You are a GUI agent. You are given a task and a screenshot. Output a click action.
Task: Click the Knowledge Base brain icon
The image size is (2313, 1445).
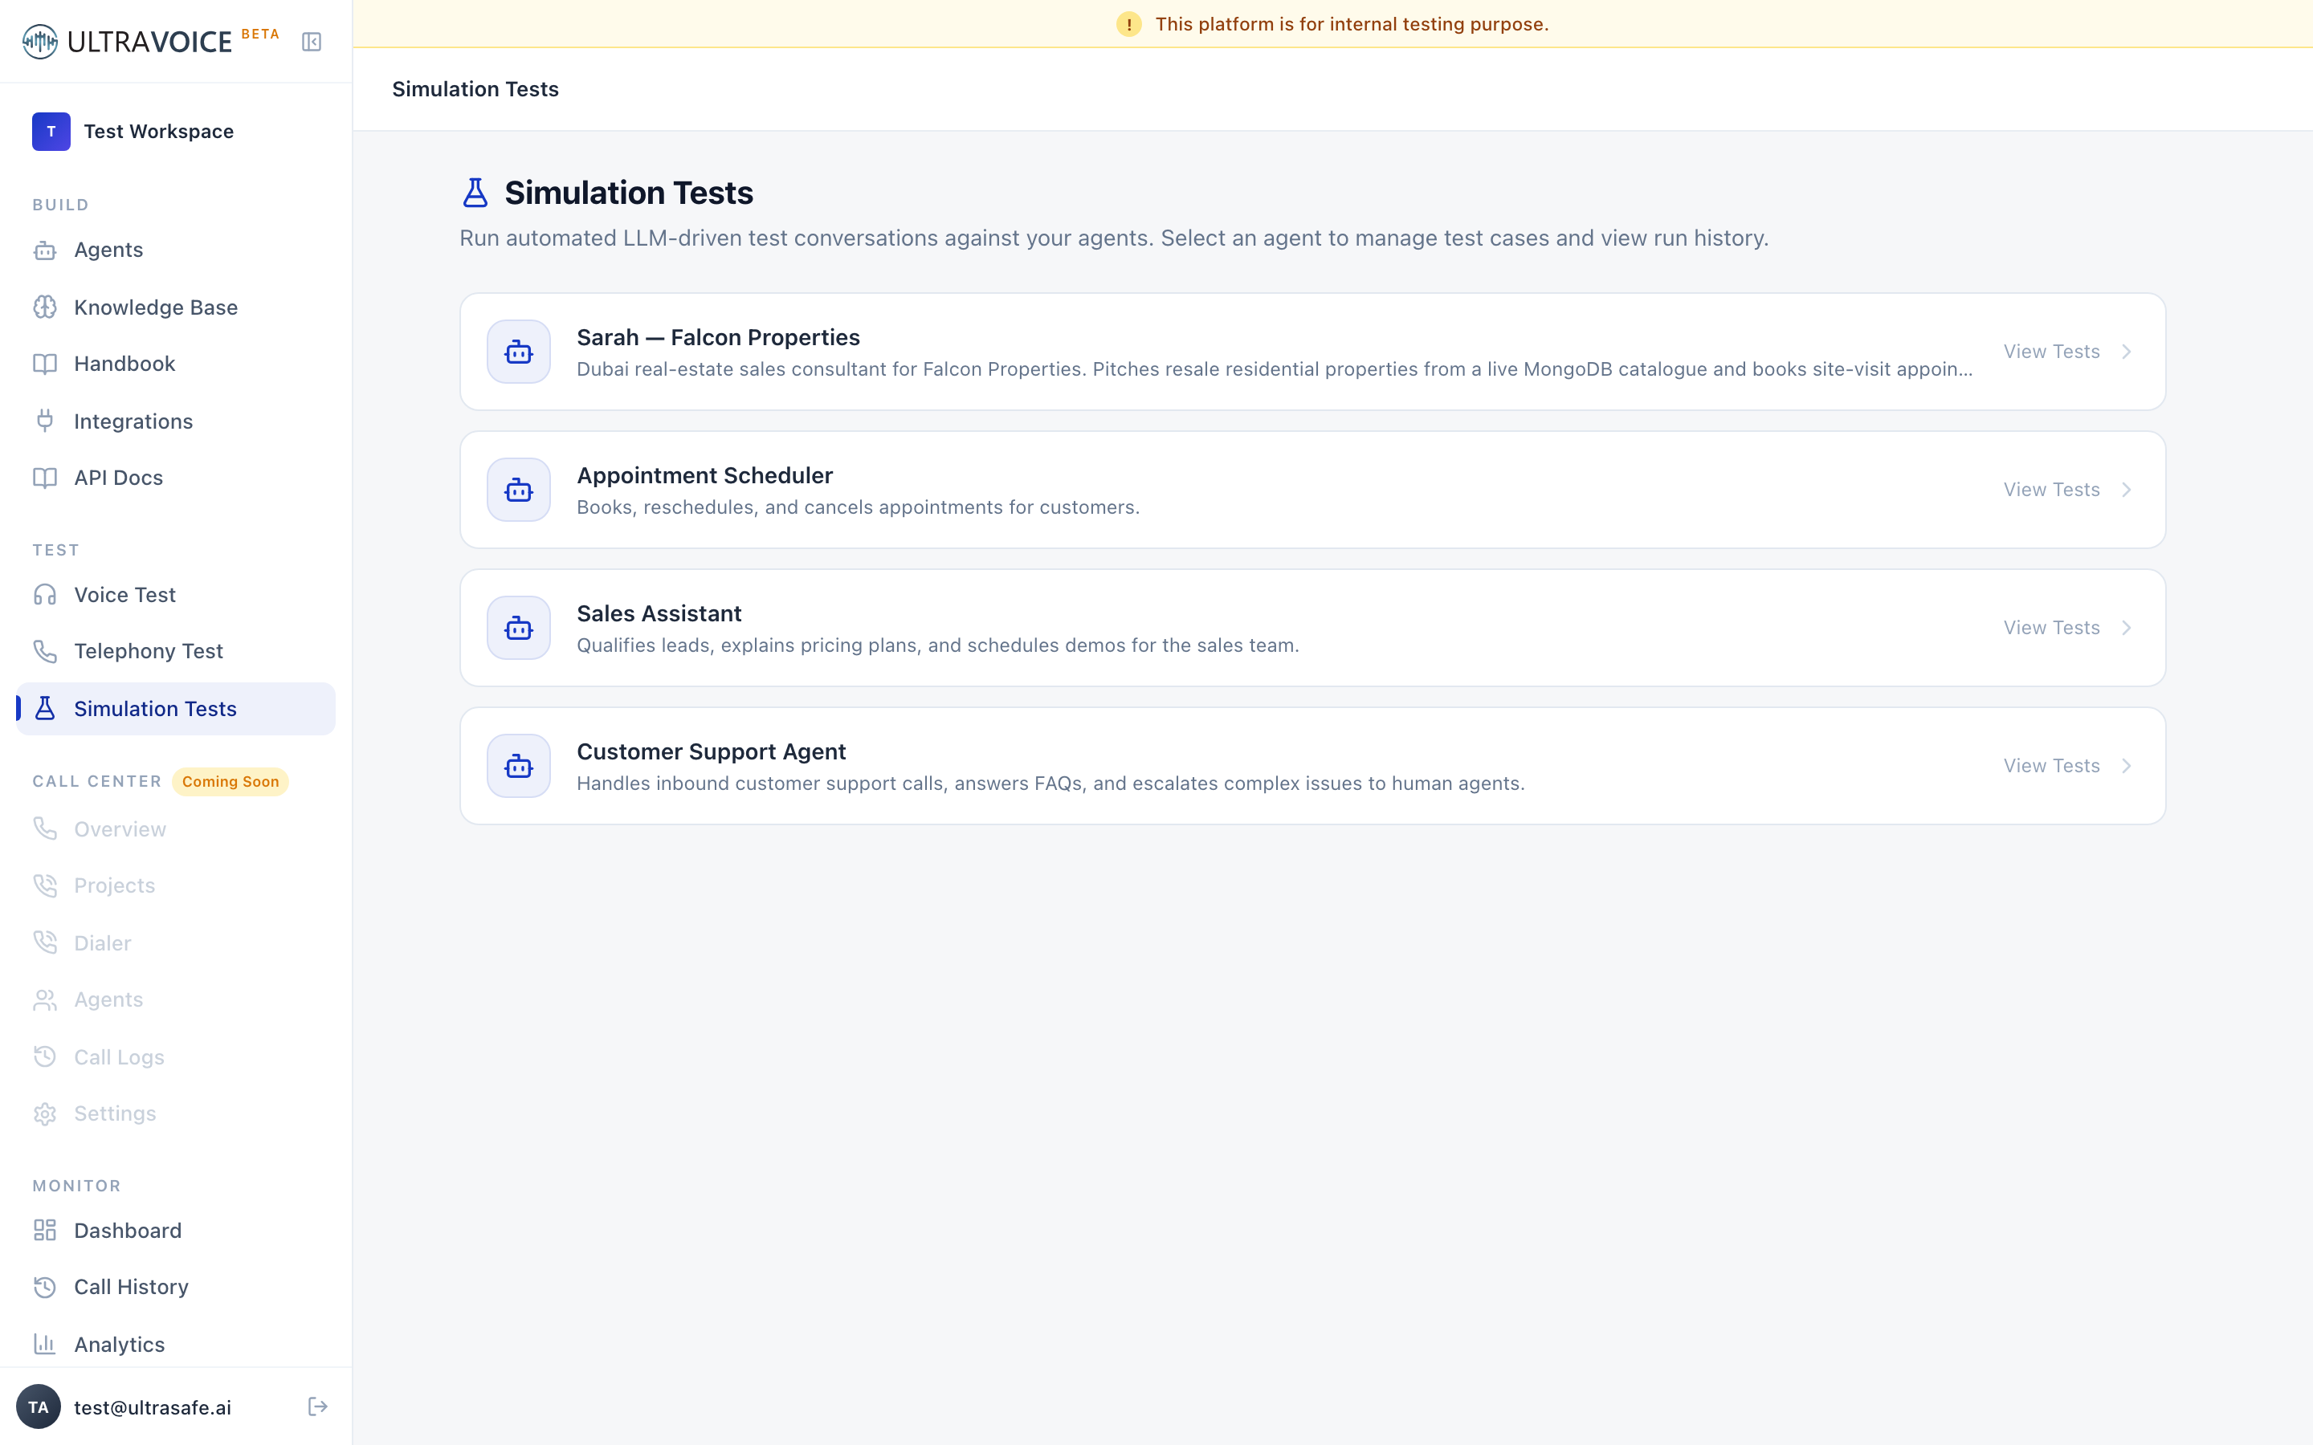pos(45,307)
